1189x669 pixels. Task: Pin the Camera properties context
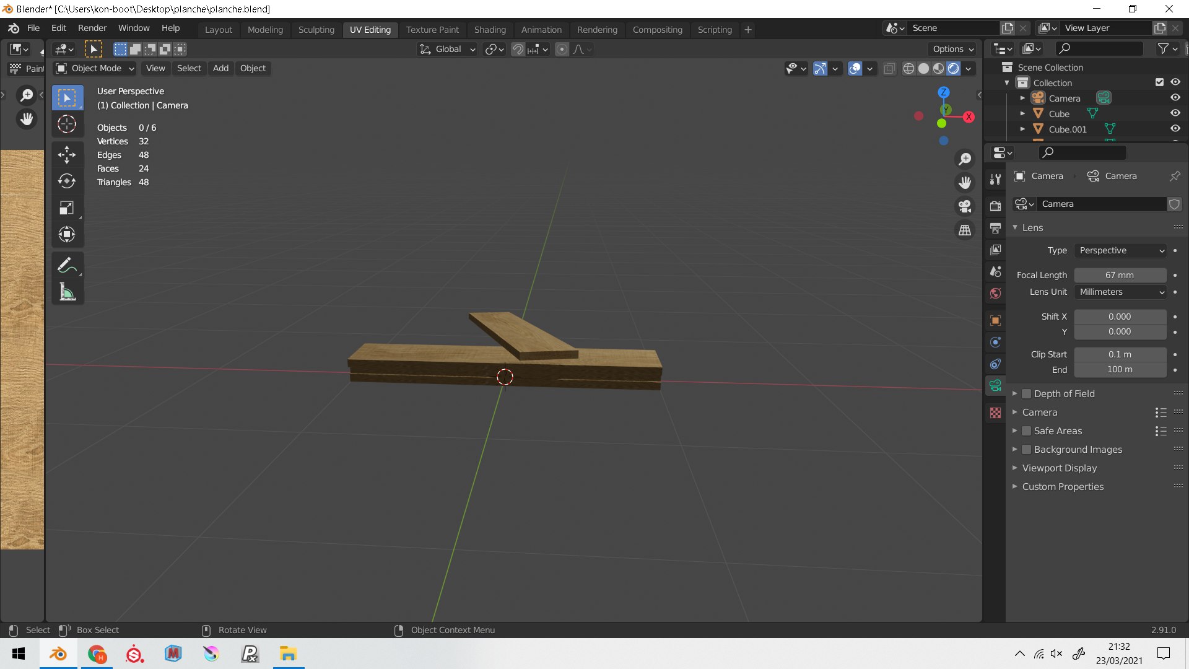click(1175, 176)
